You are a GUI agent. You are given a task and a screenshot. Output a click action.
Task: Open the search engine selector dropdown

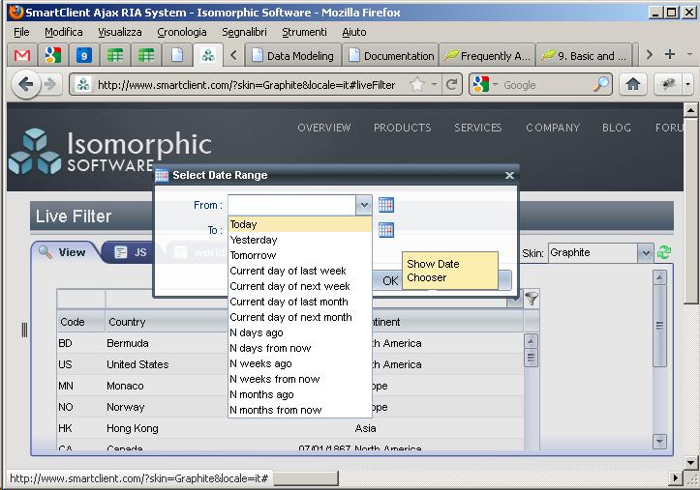pyautogui.click(x=486, y=85)
